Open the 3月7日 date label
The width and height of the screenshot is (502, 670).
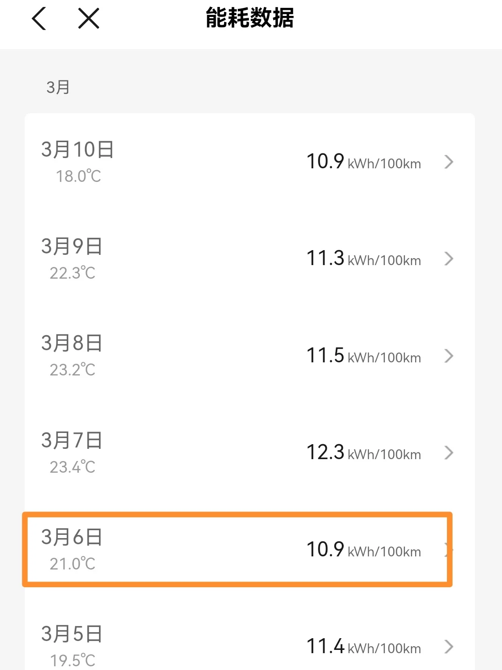tap(71, 440)
